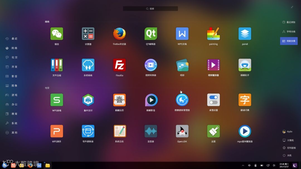Click the 关机 shutdown button
The width and height of the screenshot is (301, 169).
pyautogui.click(x=287, y=155)
